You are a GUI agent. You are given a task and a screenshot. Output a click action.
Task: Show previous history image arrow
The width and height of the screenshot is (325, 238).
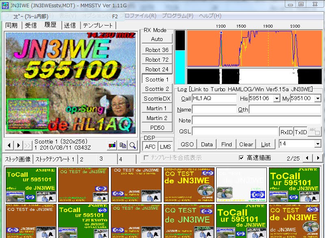point(9,146)
